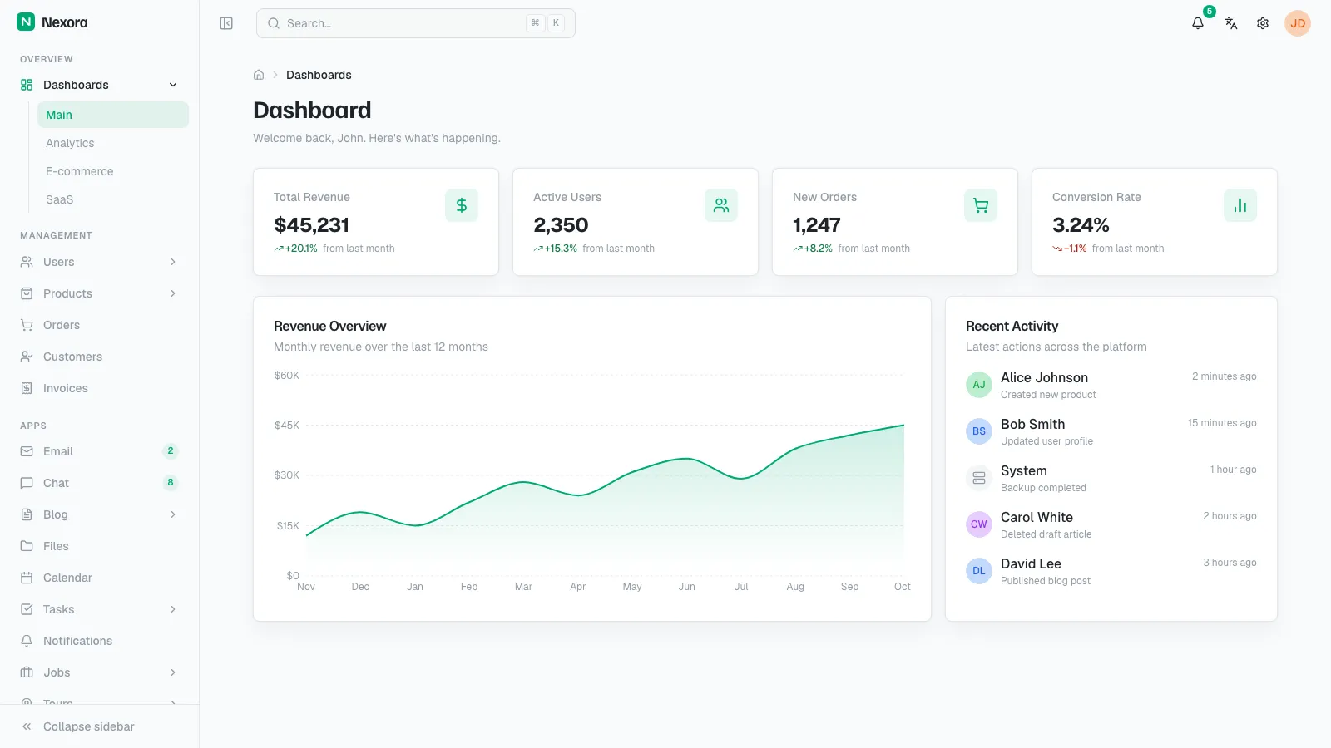Open the E-commerce dashboard
This screenshot has width=1331, height=748.
113,171
